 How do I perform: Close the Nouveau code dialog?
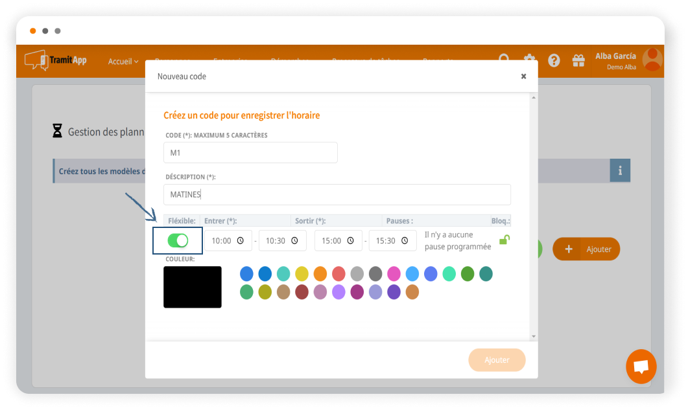point(523,76)
